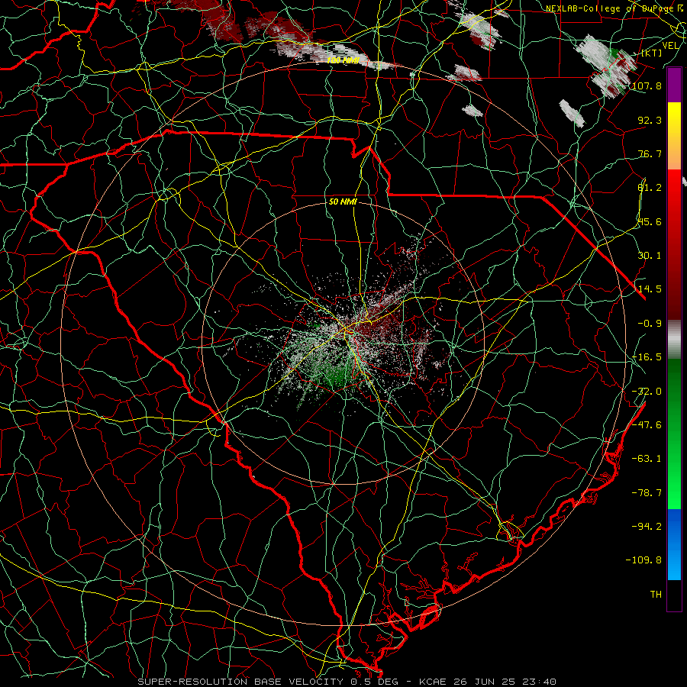This screenshot has height=687, width=687.
Task: Click the 92.3 velocity legend value
Action: pos(650,120)
